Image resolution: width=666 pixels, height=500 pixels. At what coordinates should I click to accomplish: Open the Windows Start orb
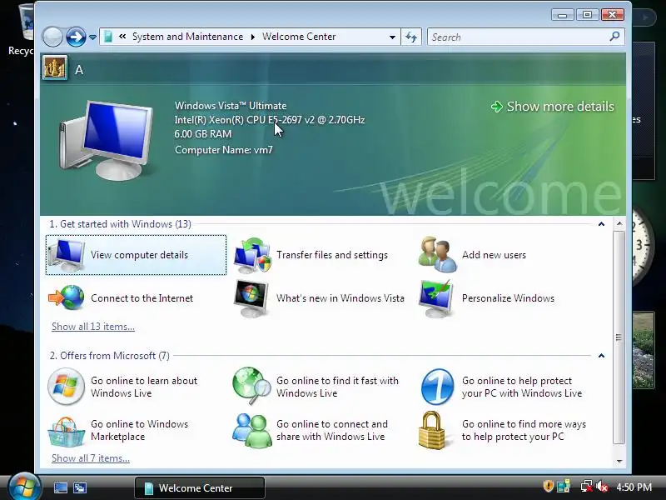[x=24, y=487]
